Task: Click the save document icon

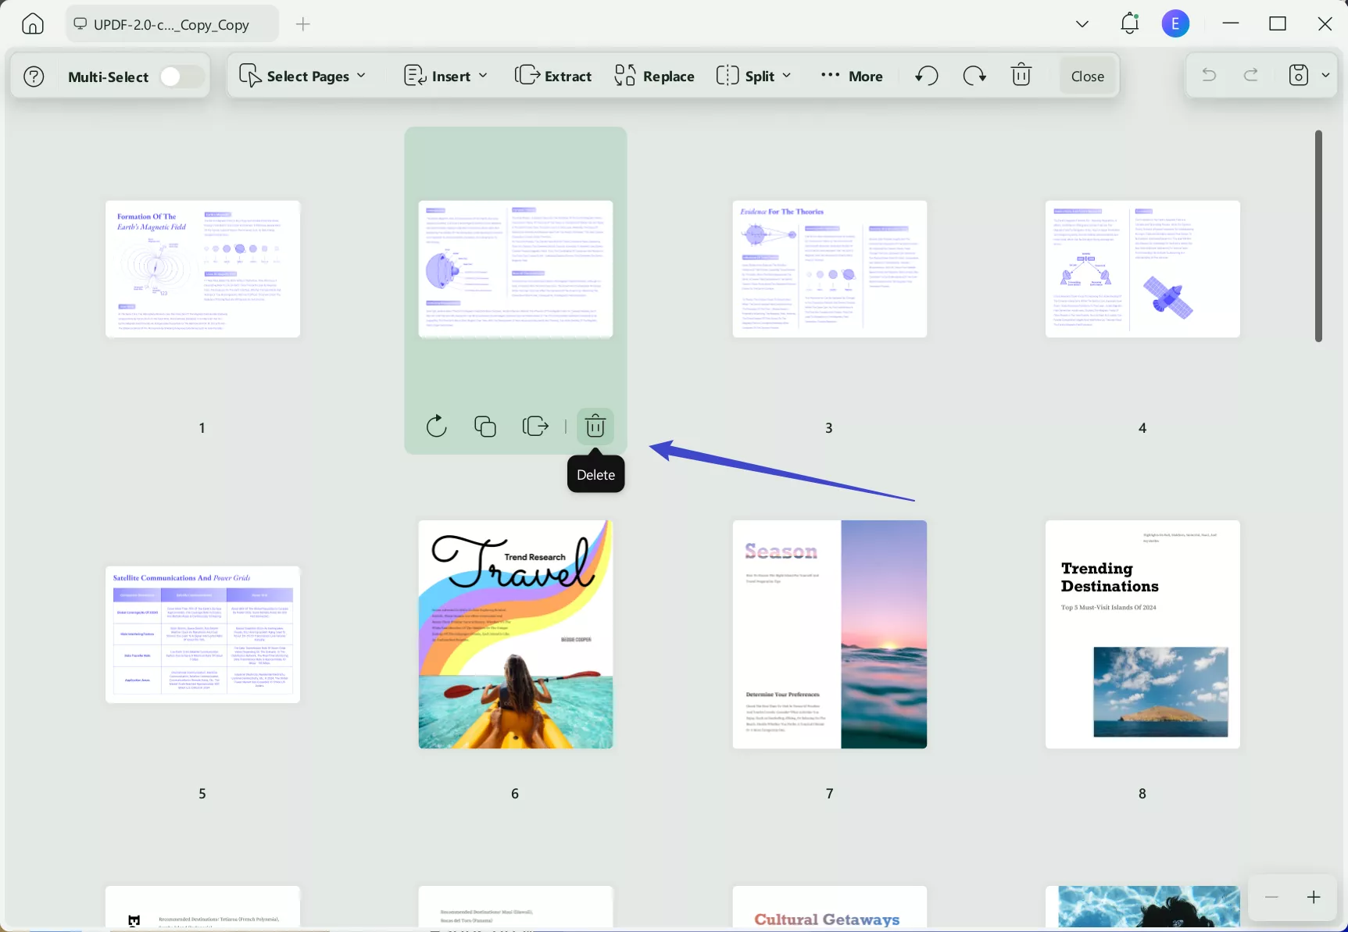Action: pyautogui.click(x=1297, y=75)
